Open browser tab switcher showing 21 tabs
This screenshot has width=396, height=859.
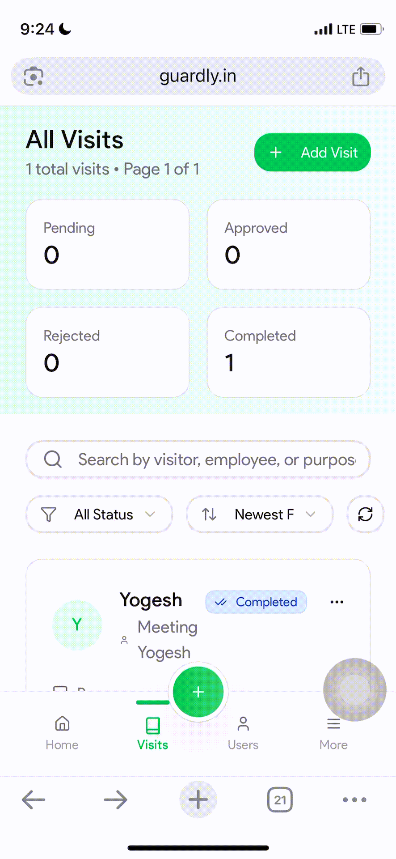click(280, 800)
